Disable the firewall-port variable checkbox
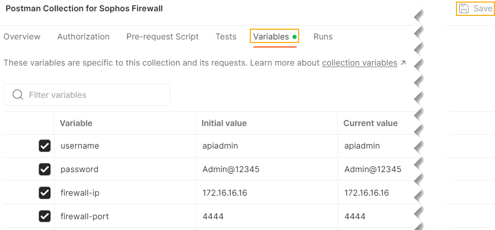 pos(45,216)
